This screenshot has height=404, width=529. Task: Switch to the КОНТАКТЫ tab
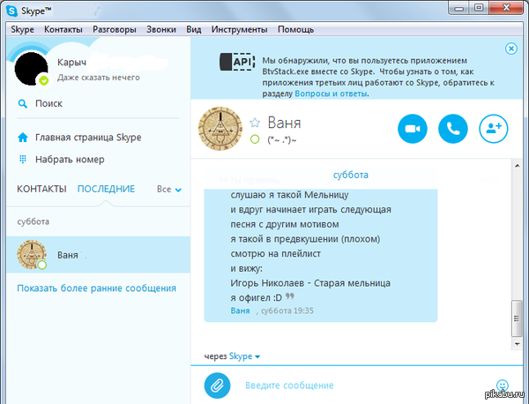tap(41, 189)
